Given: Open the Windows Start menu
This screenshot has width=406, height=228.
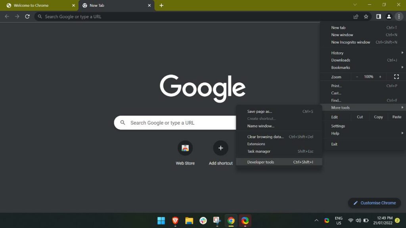Looking at the screenshot, I should coord(161,220).
